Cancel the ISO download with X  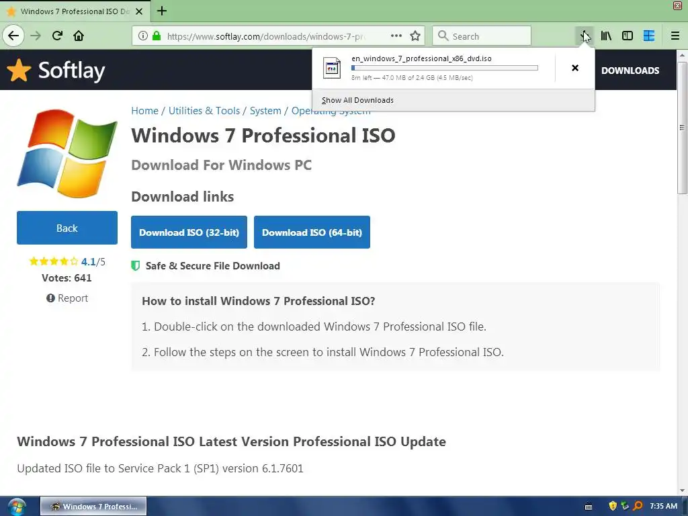click(x=575, y=68)
